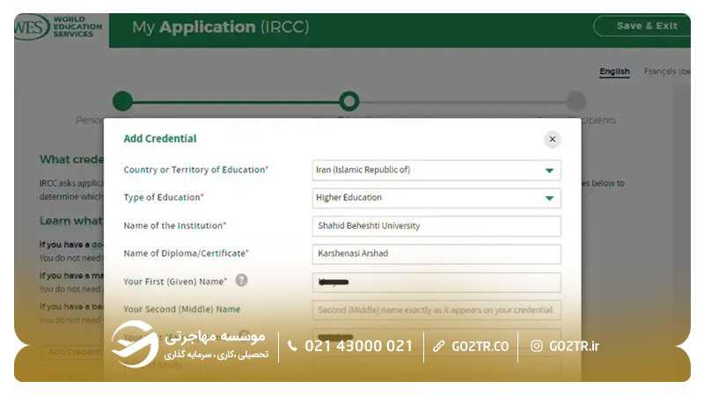Screen dimensions: 704x396
Task: Select the first completed green progress step
Action: click(x=122, y=101)
